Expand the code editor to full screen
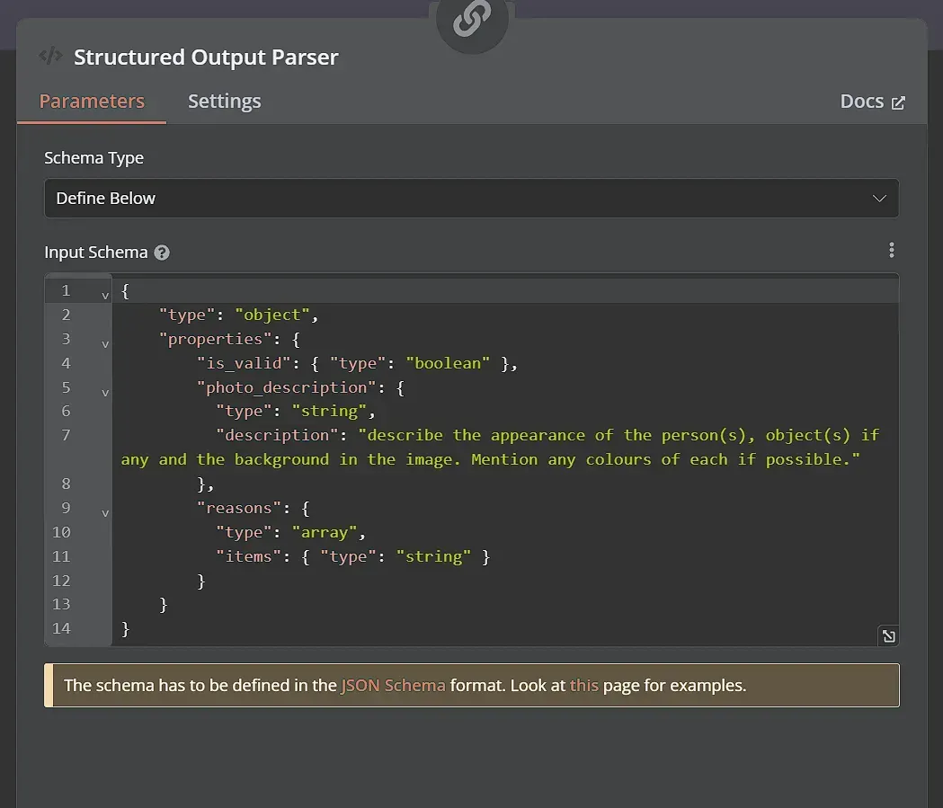Image resolution: width=943 pixels, height=808 pixels. coord(888,636)
